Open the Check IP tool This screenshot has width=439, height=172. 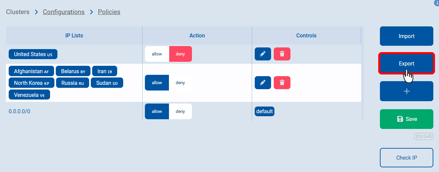[x=407, y=158]
